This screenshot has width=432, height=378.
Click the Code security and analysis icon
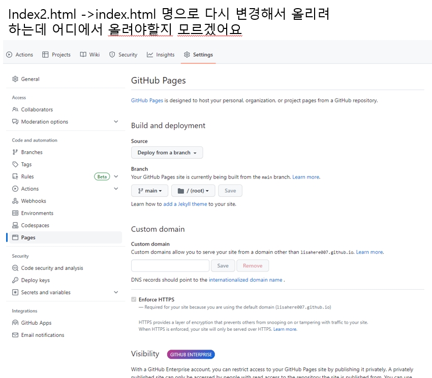15,268
